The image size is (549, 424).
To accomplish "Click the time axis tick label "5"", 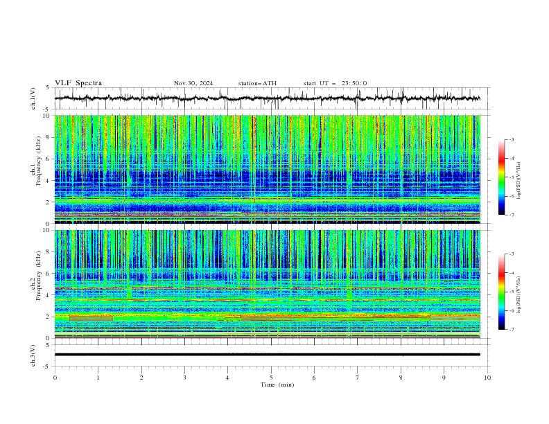I will click(271, 378).
